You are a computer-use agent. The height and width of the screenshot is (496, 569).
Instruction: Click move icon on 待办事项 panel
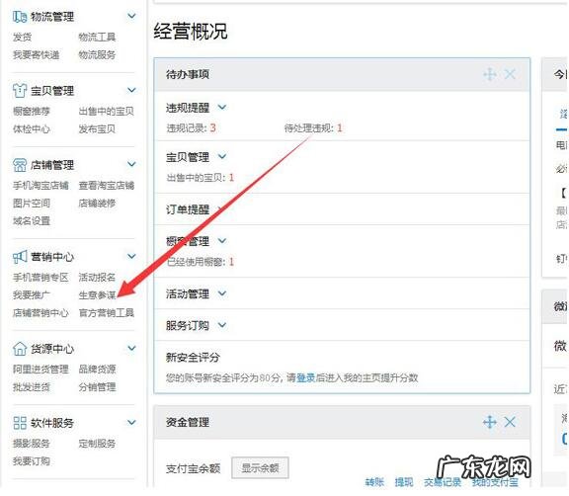pos(490,74)
